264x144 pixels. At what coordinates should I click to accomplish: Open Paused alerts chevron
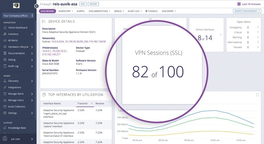pos(258,47)
